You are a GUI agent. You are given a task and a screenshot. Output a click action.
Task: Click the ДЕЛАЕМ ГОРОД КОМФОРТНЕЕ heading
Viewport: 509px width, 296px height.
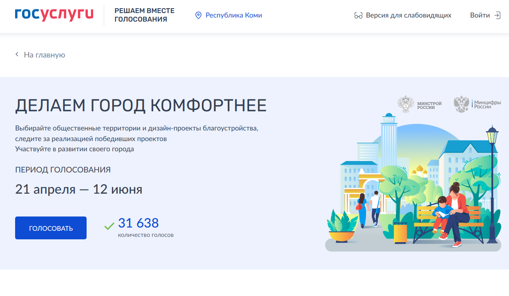coord(141,106)
